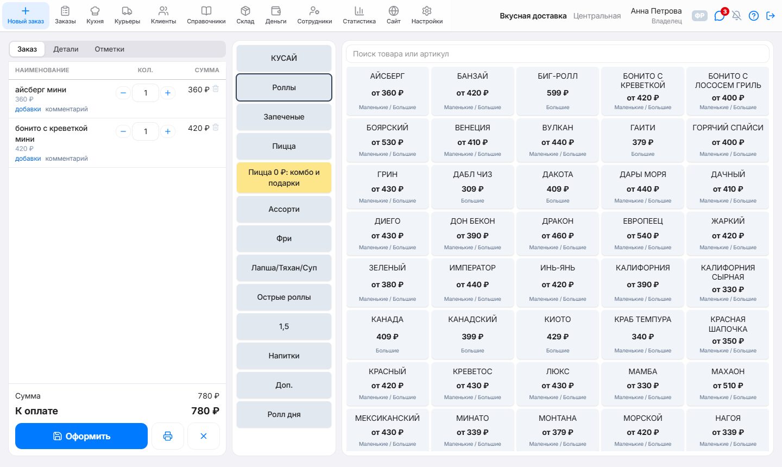Increase quantity of айсберг мини

tap(168, 93)
